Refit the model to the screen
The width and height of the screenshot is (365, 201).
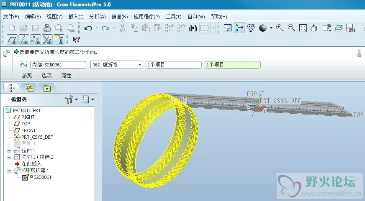303,28
